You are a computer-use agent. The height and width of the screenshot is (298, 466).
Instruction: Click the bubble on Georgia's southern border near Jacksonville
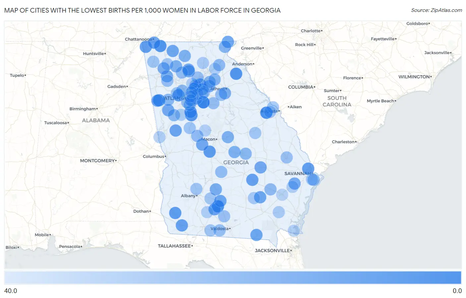[x=256, y=235]
